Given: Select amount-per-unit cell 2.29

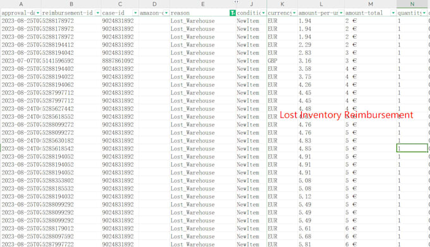Looking at the screenshot, I should pyautogui.click(x=321, y=45).
